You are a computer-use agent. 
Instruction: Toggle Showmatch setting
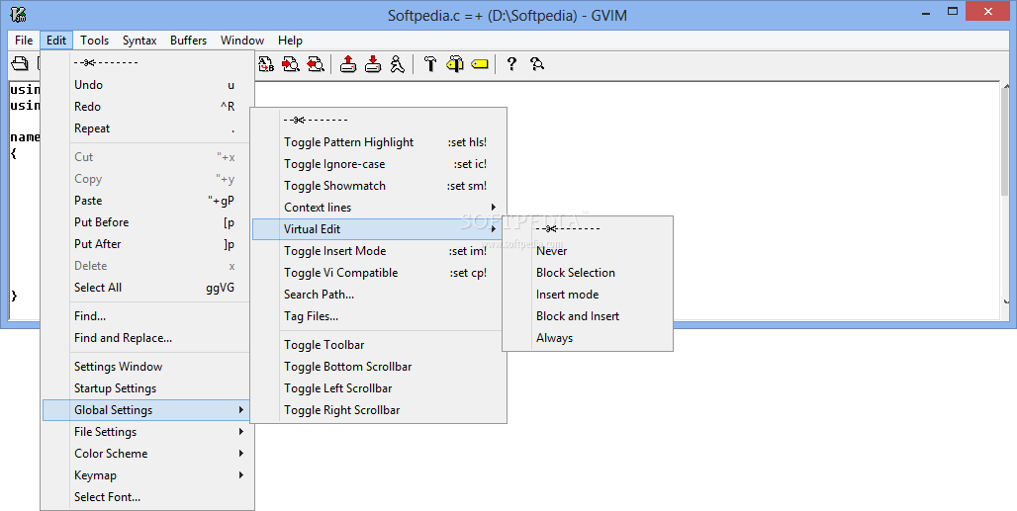[378, 186]
